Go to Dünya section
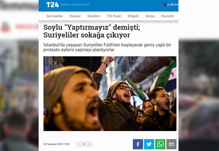 [150, 16]
